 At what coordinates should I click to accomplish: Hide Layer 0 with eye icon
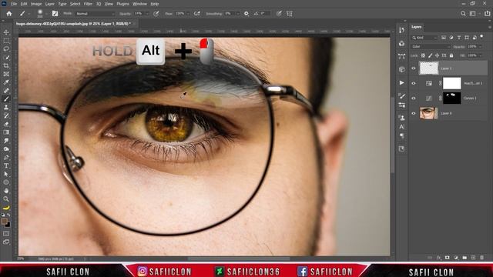[x=414, y=113]
